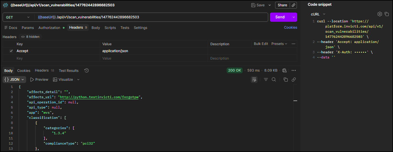Open the Test Results tab
Image resolution: width=393 pixels, height=152 pixels.
pyautogui.click(x=69, y=70)
